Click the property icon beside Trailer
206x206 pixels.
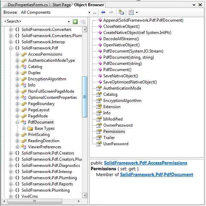99,138
